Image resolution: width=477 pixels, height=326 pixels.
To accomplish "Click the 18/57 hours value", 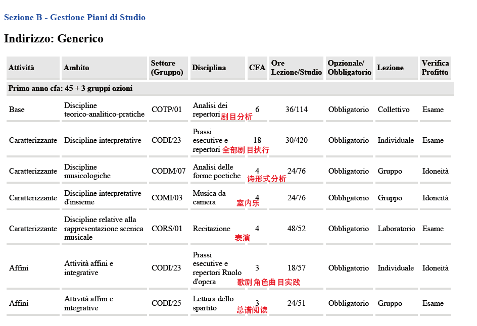I will click(297, 268).
